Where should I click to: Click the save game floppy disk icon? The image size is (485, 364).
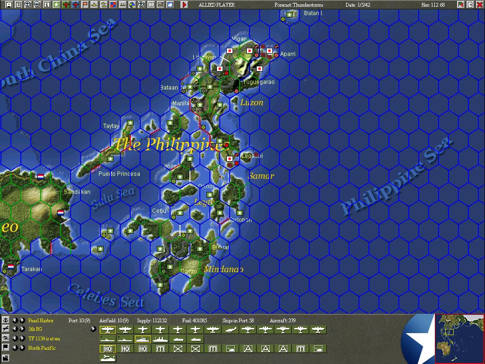click(9, 4)
